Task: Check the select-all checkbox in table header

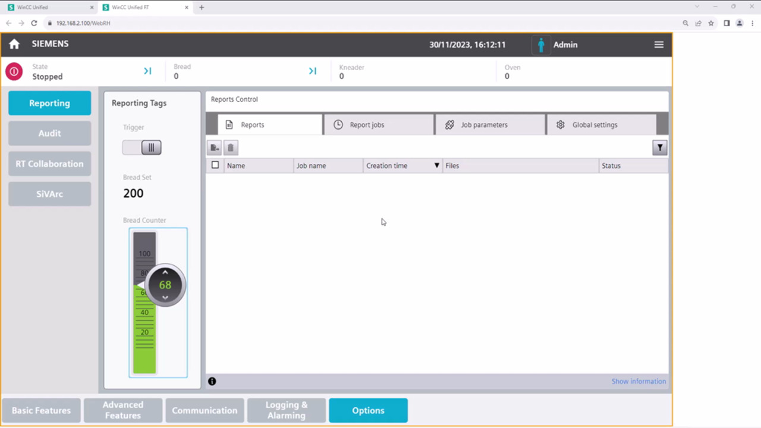Action: (215, 165)
